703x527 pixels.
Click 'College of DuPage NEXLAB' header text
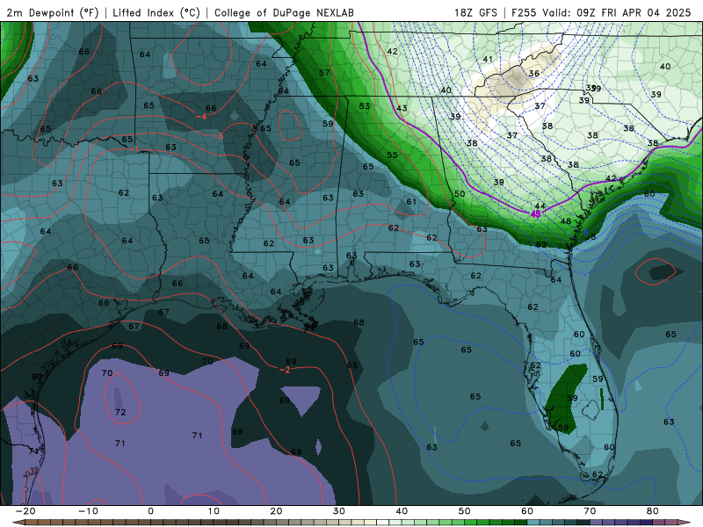[x=284, y=12]
